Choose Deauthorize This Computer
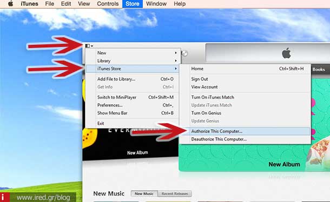This screenshot has height=202, width=330. (245, 139)
